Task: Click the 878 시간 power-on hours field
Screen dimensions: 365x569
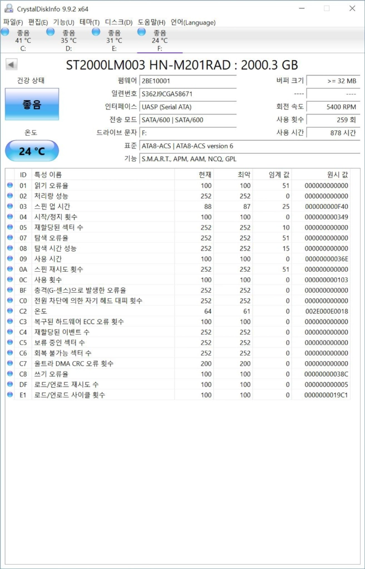Action: [x=333, y=133]
